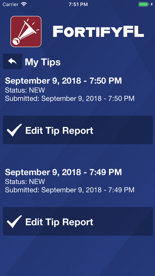155x276 pixels.
Task: Edit tip report from 7:50 PM
Action: coord(78,130)
